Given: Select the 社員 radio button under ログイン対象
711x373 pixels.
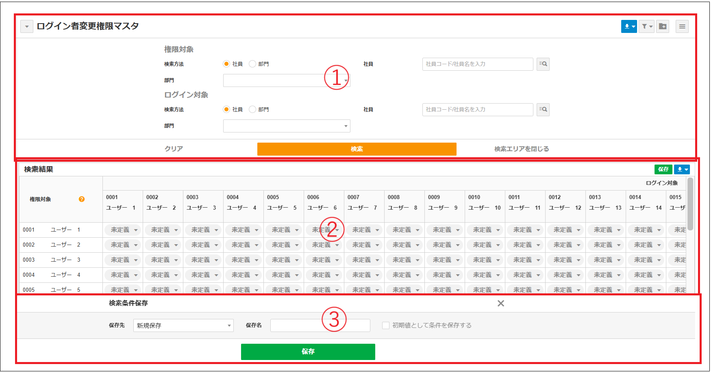Looking at the screenshot, I should [x=226, y=109].
